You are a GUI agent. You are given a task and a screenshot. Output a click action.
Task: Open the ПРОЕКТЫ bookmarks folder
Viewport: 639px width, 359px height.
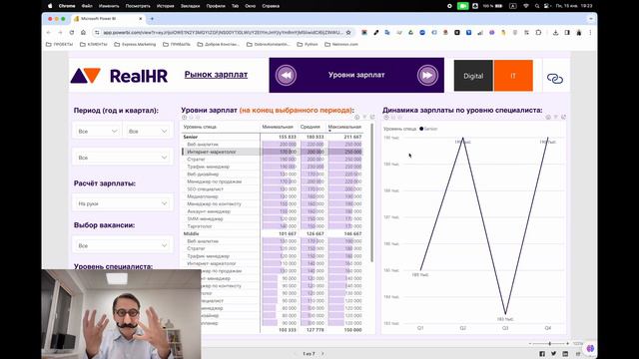(x=60, y=44)
